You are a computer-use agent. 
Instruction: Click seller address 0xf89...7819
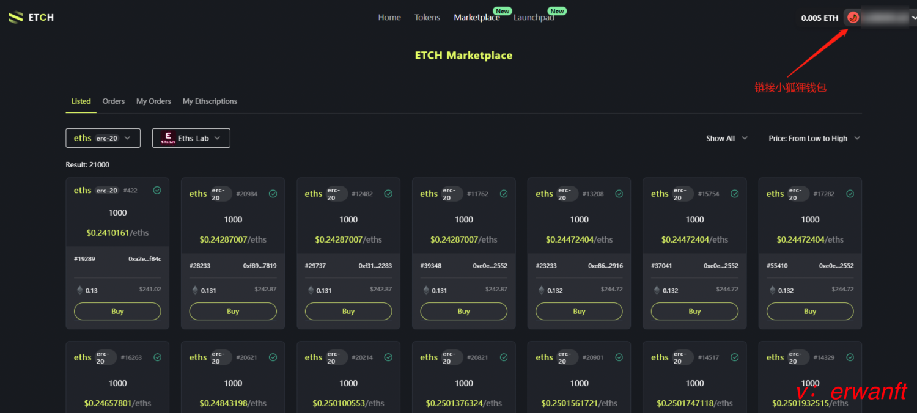tap(260, 266)
